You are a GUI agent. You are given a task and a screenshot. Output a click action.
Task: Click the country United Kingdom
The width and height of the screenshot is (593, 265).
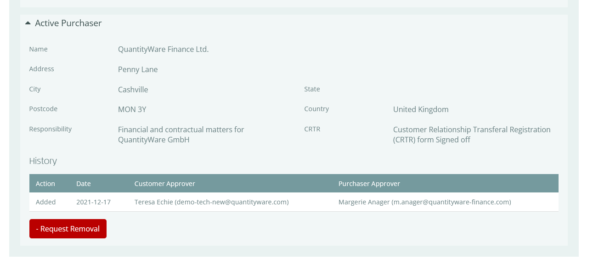tap(421, 109)
